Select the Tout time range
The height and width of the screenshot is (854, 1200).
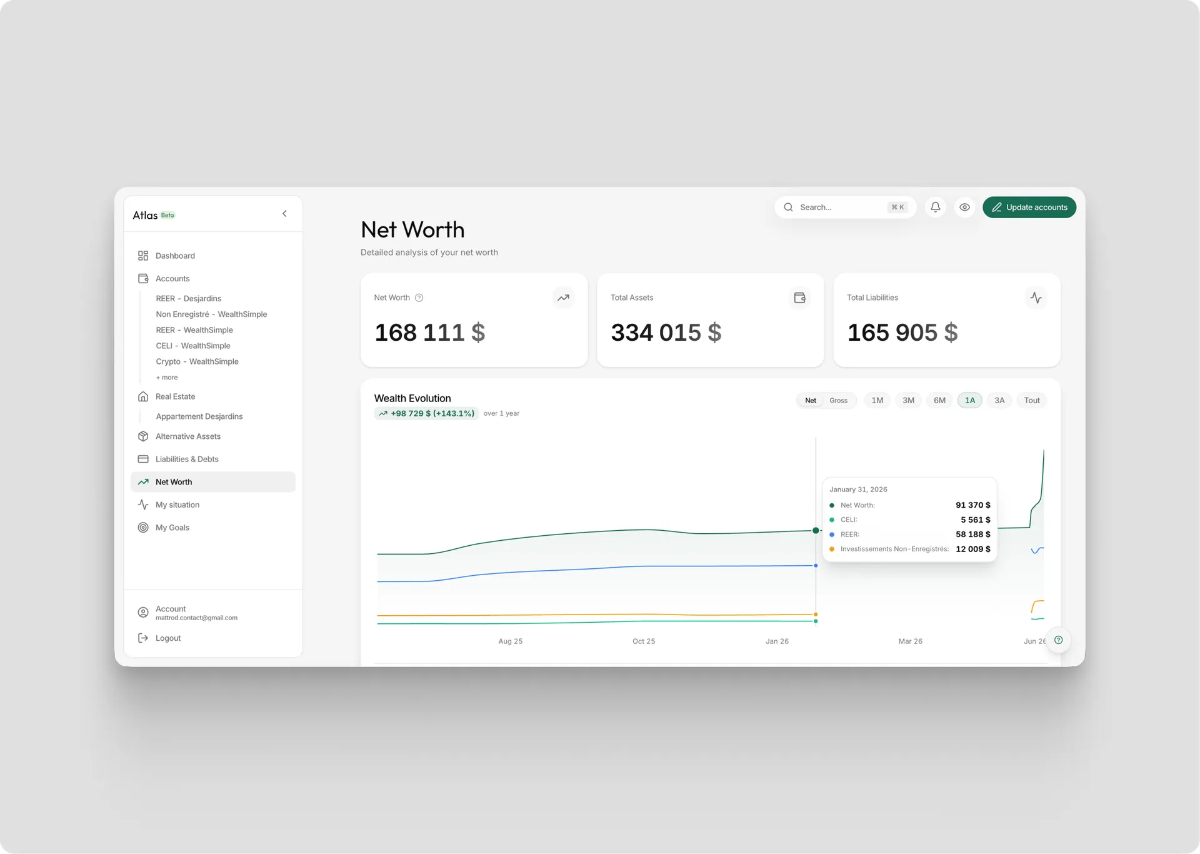(x=1032, y=400)
